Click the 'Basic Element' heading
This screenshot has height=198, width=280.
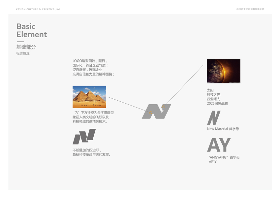pos(32,30)
